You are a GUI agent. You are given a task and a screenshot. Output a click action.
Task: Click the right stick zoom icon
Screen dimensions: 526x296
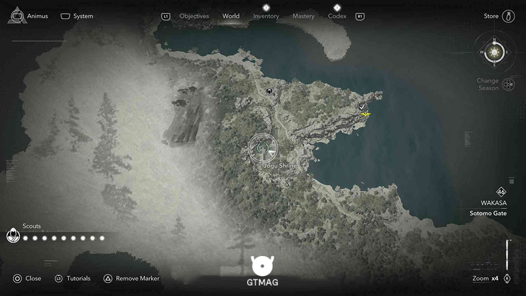[507, 279]
